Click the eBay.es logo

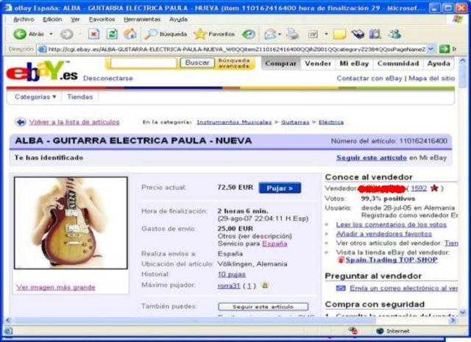[42, 71]
